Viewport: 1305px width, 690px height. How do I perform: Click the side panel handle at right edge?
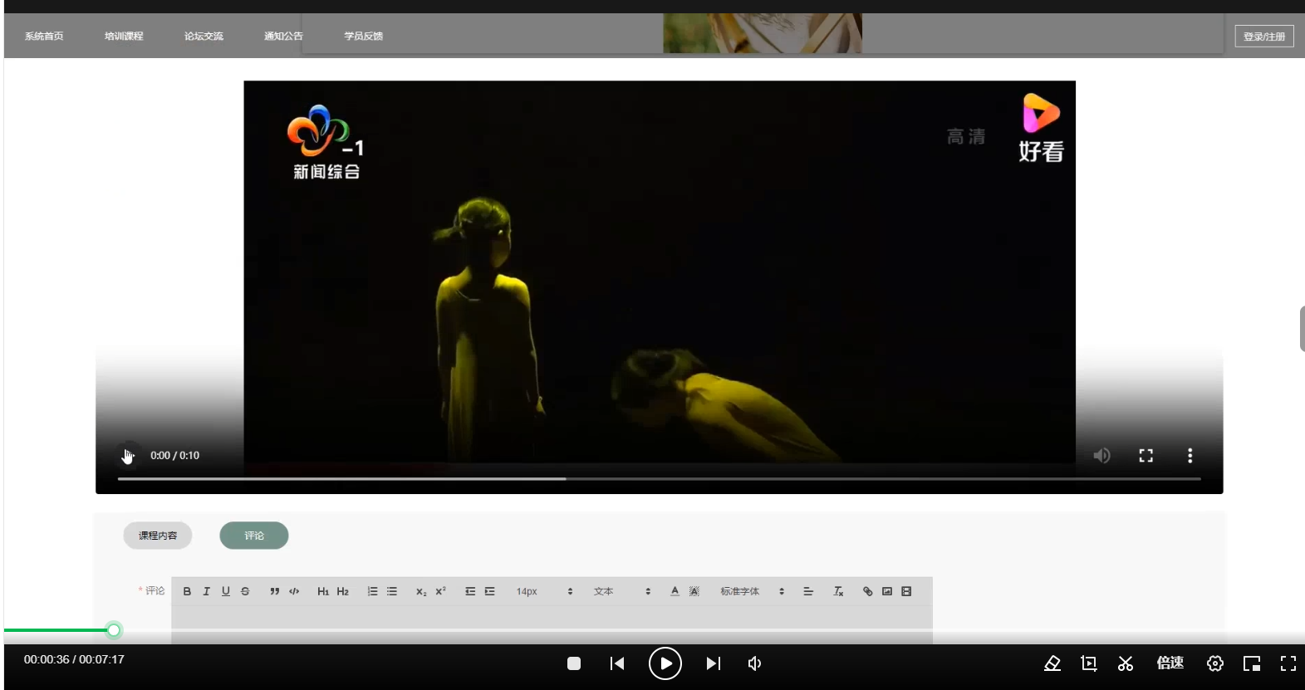coord(1302,329)
